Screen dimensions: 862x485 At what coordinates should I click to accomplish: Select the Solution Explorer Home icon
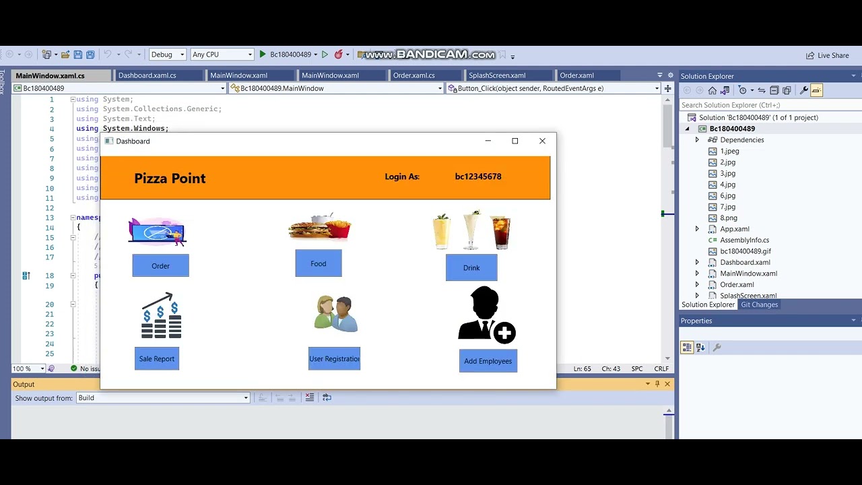click(x=712, y=90)
